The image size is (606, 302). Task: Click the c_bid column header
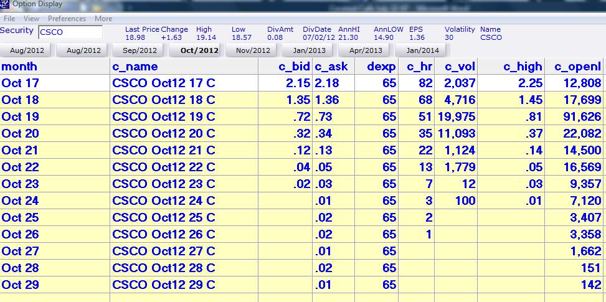point(285,67)
